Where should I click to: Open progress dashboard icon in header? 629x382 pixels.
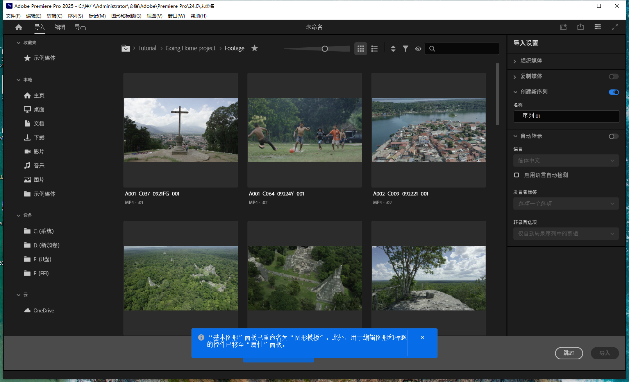(598, 27)
